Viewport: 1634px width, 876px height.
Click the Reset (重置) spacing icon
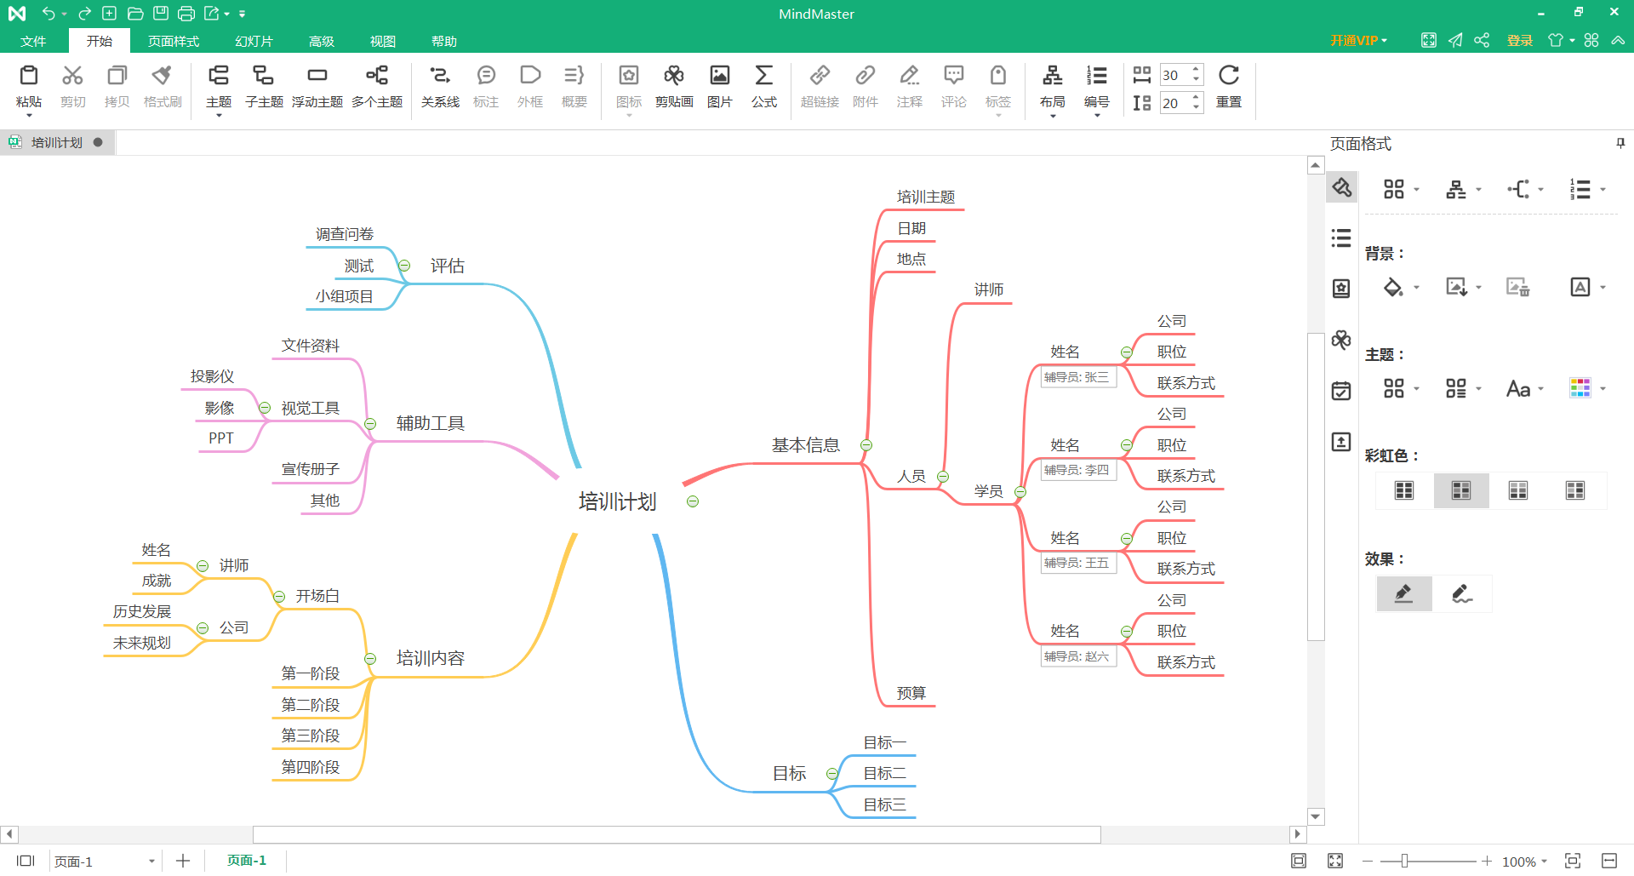point(1229,76)
